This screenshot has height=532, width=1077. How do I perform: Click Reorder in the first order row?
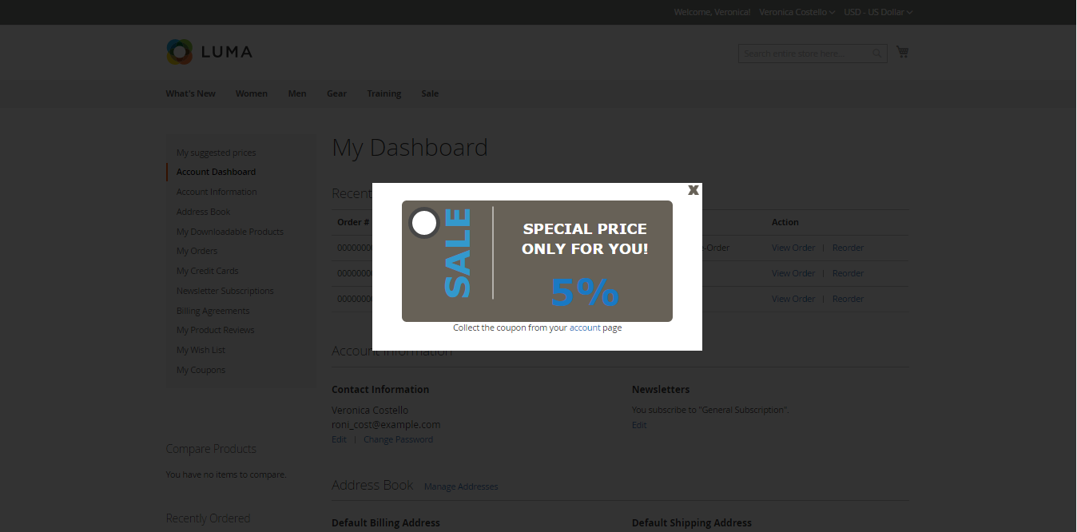848,248
